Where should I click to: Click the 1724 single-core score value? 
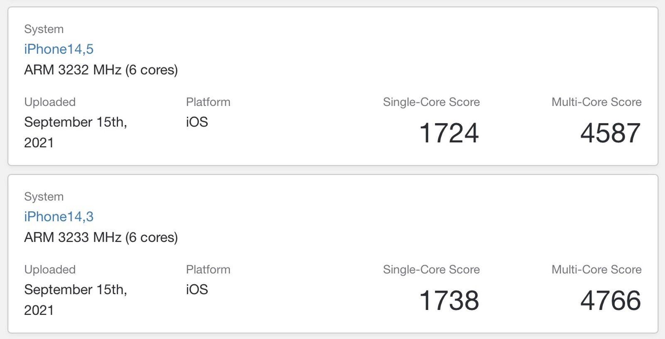449,133
